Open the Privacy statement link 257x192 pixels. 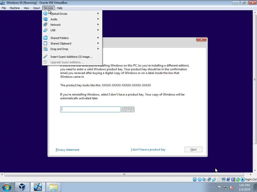pos(67,149)
